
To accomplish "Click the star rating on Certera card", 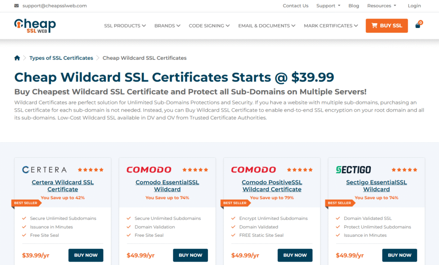I will tap(90, 170).
